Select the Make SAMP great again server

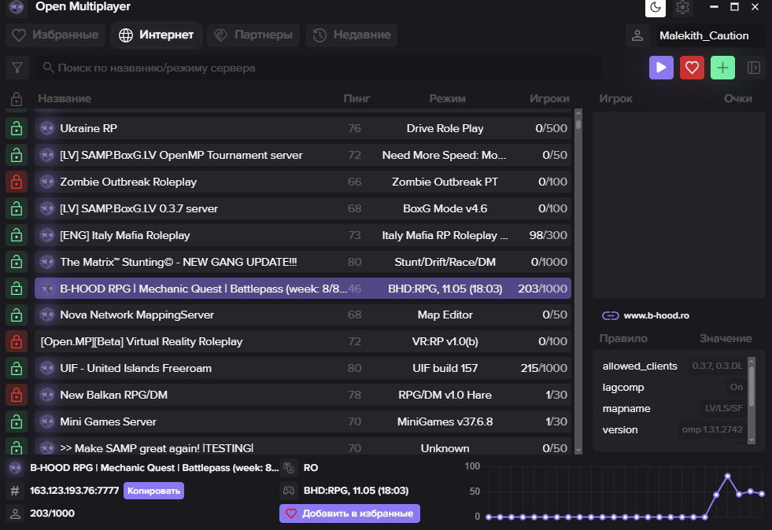pos(303,447)
